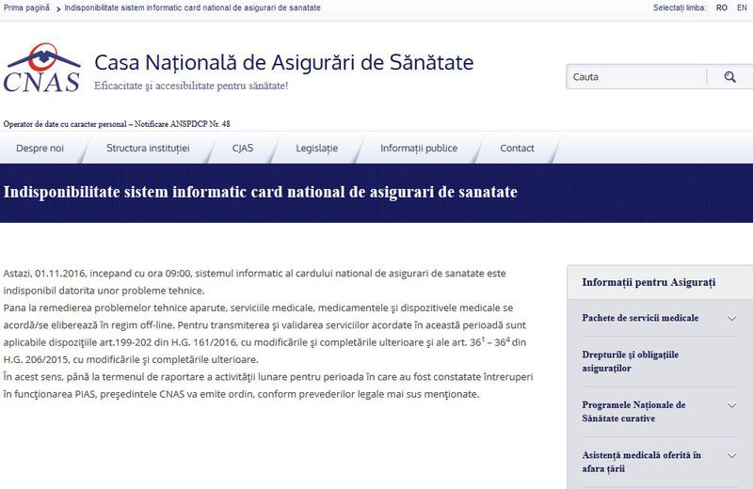753x489 pixels.
Task: Focus the Cauta search field
Action: (x=636, y=77)
